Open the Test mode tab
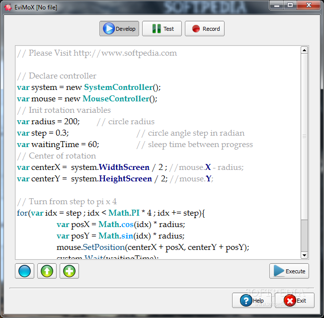This screenshot has height=318, width=324. pyautogui.click(x=162, y=28)
